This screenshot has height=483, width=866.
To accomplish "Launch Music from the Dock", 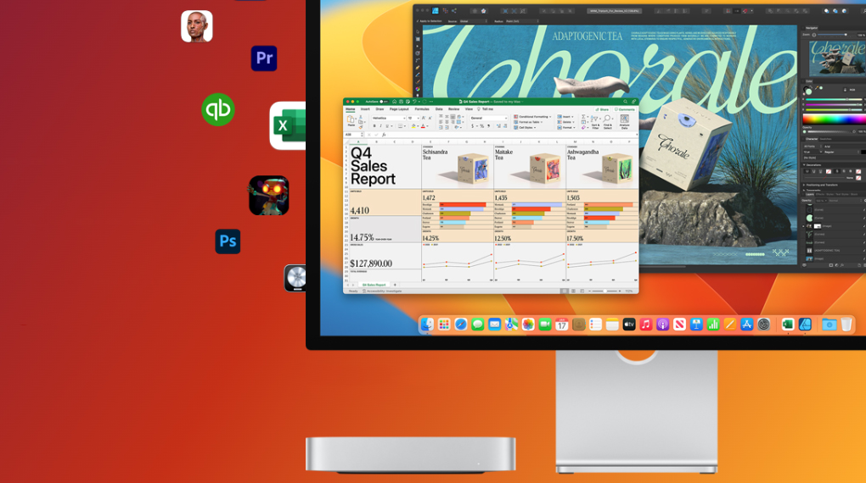I will point(645,325).
